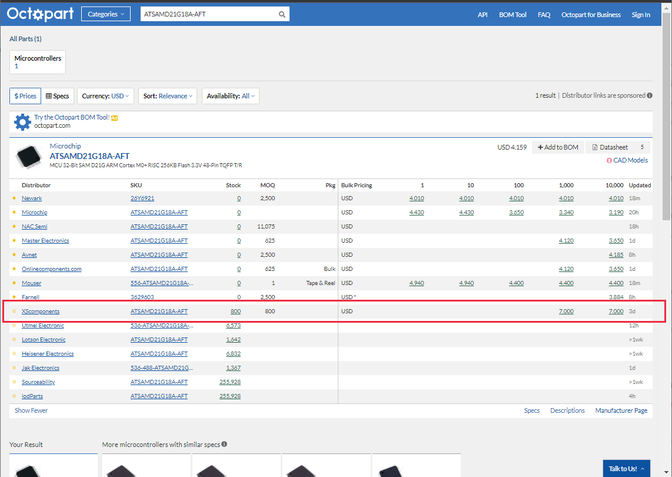Switch to the Specs view tab

58,96
